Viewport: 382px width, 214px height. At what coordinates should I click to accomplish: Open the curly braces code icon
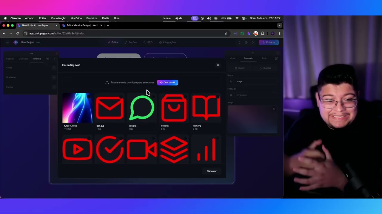pyautogui.click(x=56, y=59)
